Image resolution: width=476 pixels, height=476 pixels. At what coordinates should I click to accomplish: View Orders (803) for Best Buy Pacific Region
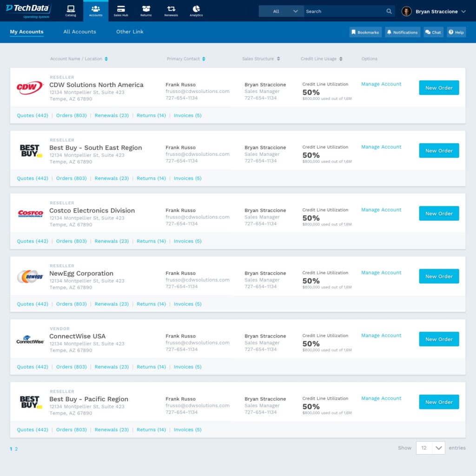pos(71,430)
